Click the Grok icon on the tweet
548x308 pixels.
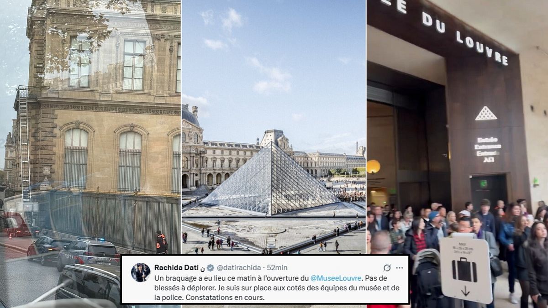coord(387,268)
